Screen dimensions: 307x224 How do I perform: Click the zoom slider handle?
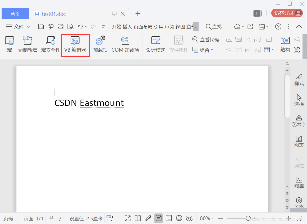click(x=248, y=218)
